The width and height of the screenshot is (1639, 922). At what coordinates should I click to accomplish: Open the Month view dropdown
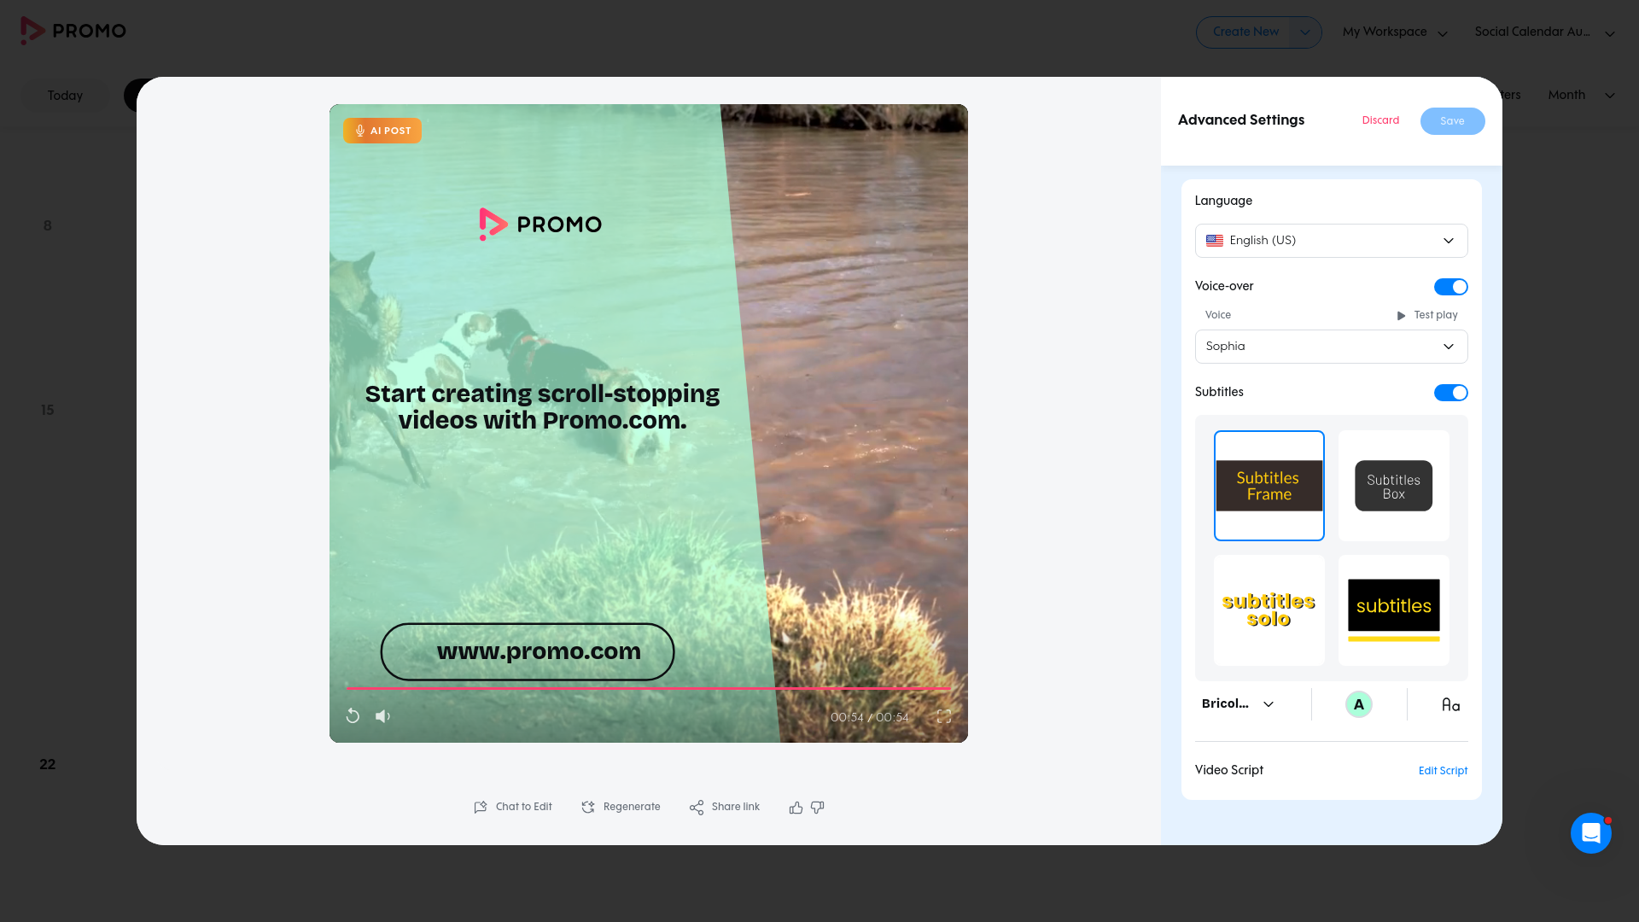click(x=1581, y=95)
